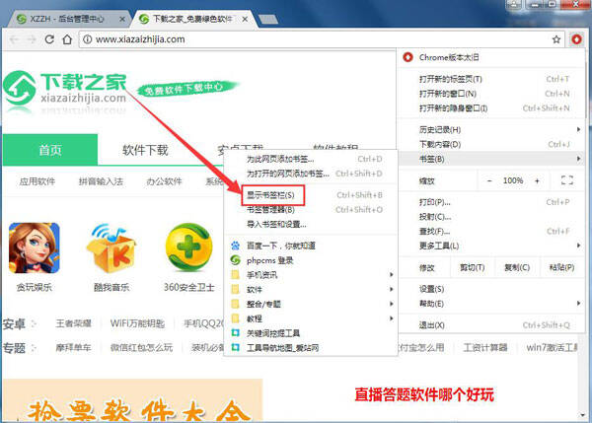Open the 酷我音乐 app icon
The image size is (592, 423).
(111, 247)
